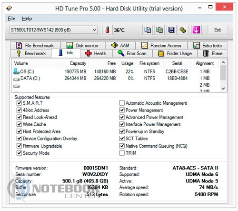Toggle the Automatic Acoustic Management checkbox
This screenshot has height=211, width=238.
[122, 103]
